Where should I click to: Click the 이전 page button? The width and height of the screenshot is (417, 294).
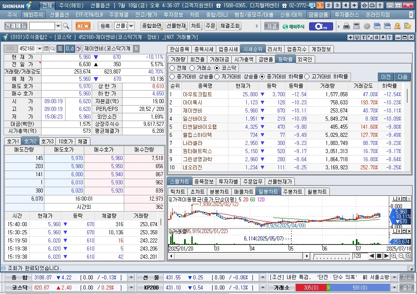pyautogui.click(x=386, y=77)
